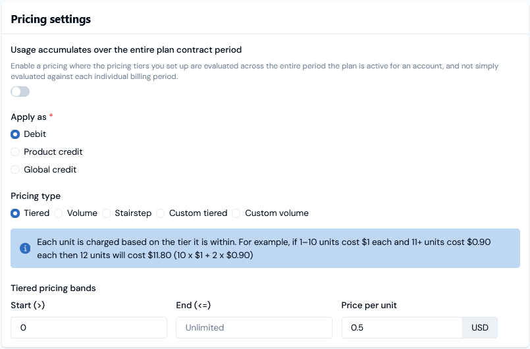Choose Product credit under Apply as
530x349 pixels.
point(16,152)
